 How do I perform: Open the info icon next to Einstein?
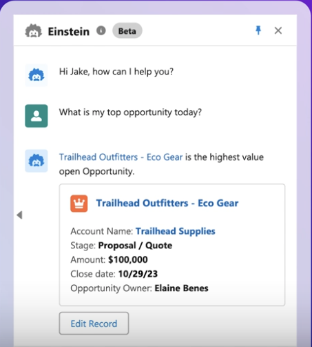pos(101,30)
